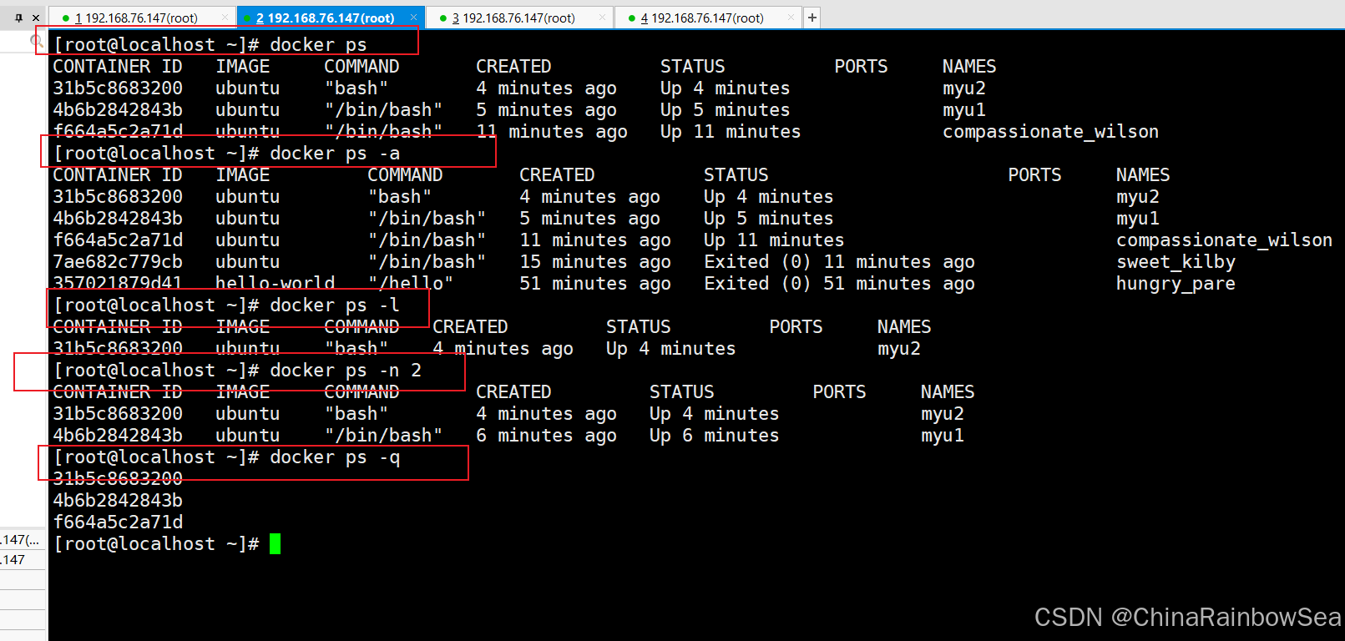
Task: Click container name hungry_pare
Action: (1176, 284)
